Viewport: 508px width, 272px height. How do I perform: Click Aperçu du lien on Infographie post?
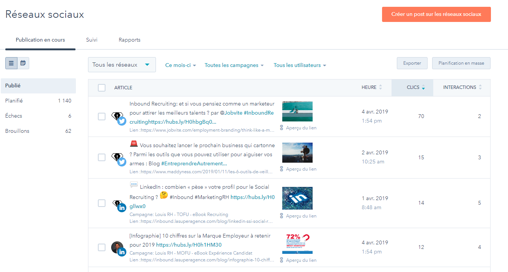coord(301,260)
